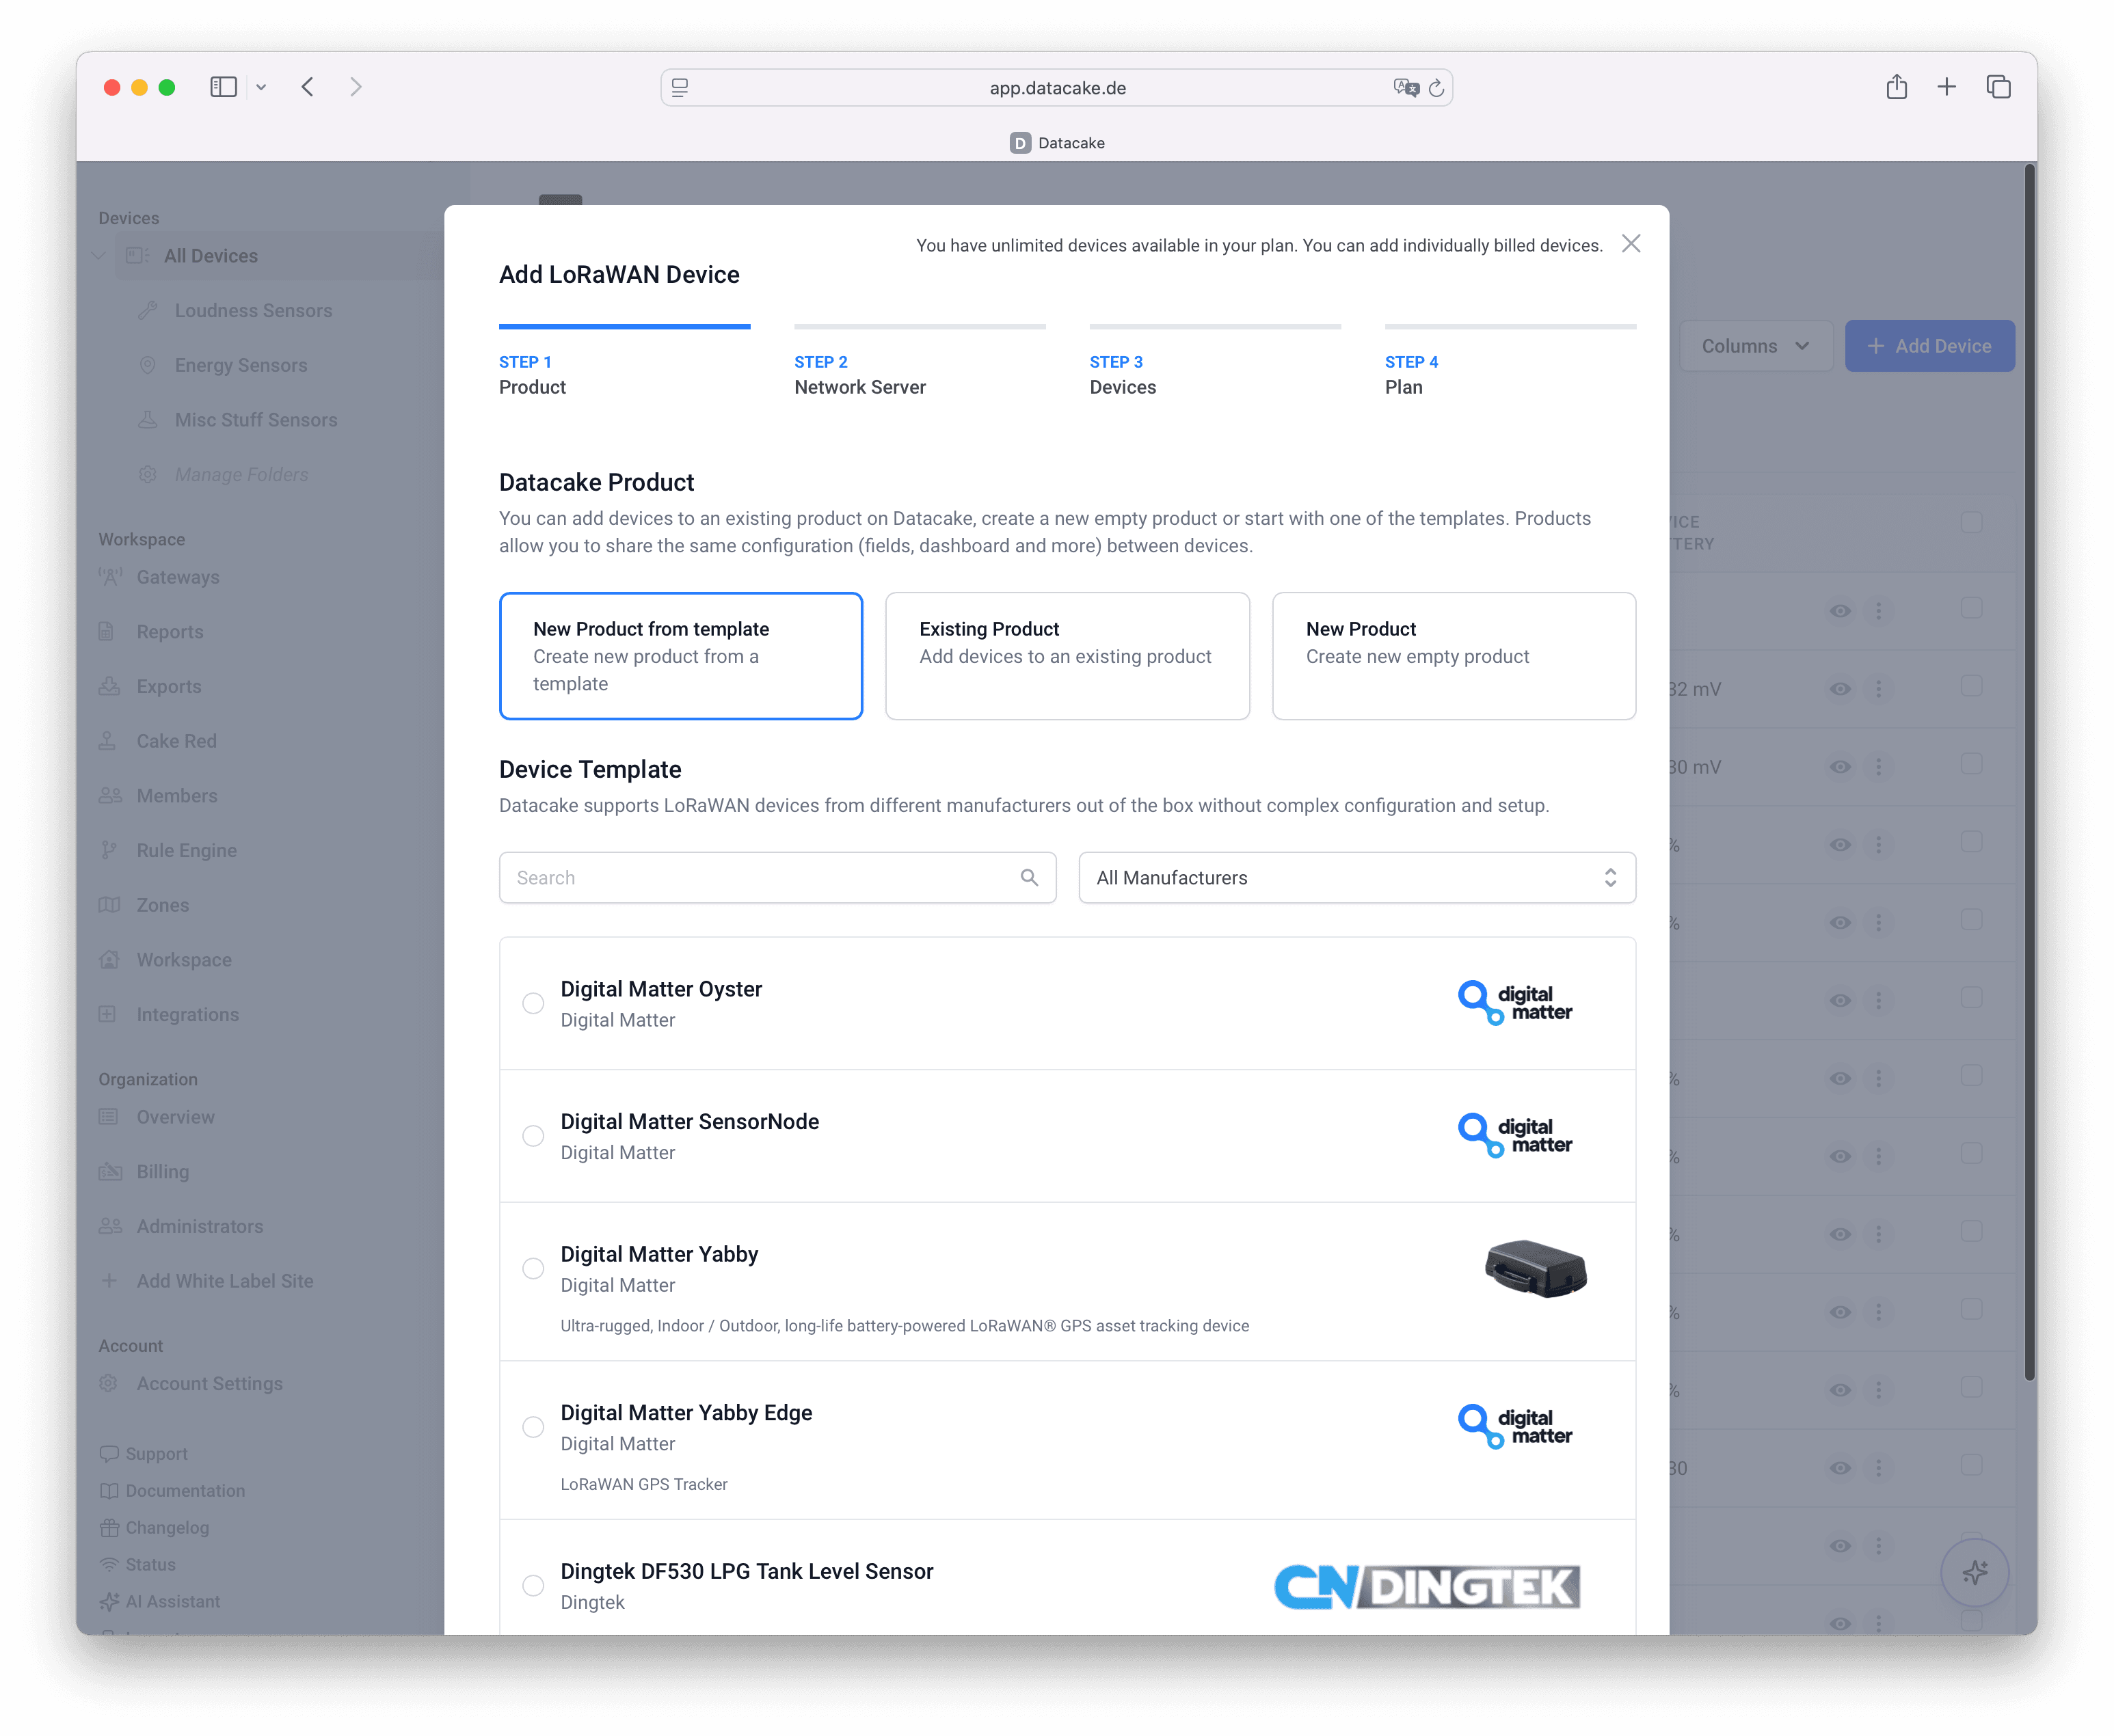Click the Overview icon under Organization
The height and width of the screenshot is (1736, 2114).
coord(108,1117)
